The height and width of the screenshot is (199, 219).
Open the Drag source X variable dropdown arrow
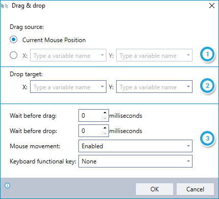[102, 55]
